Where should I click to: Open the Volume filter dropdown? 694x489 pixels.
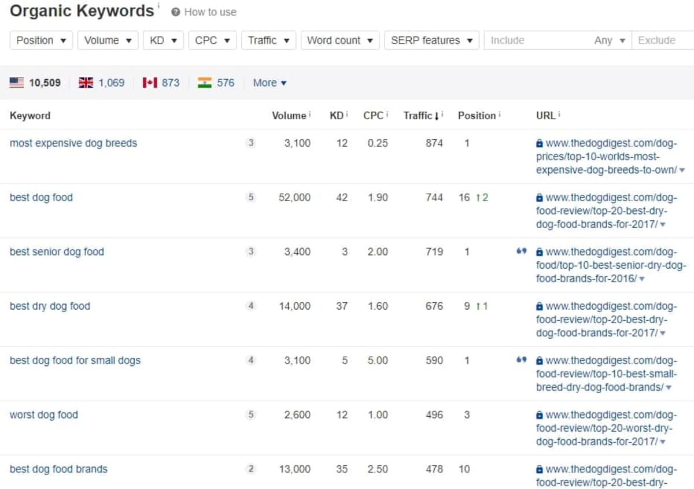[x=108, y=40]
